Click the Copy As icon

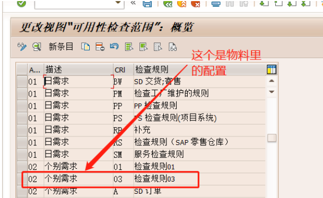tap(85, 47)
